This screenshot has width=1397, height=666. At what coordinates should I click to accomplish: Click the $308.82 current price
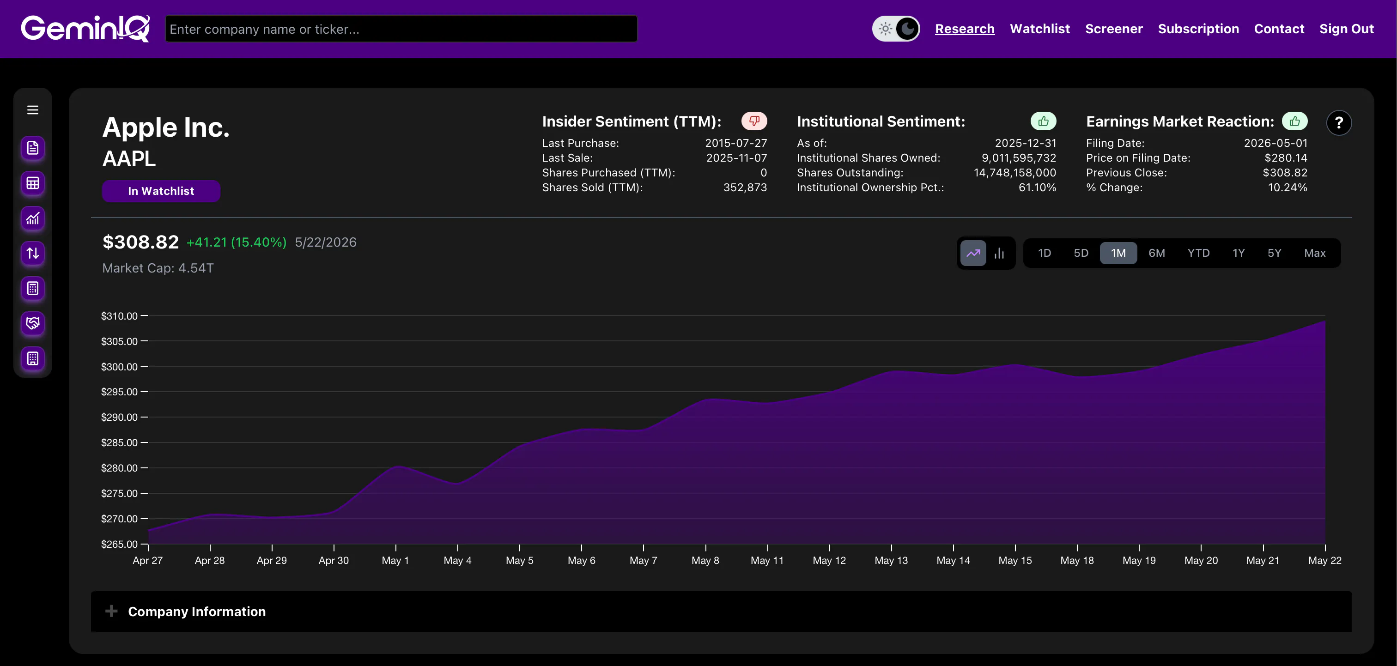coord(140,242)
